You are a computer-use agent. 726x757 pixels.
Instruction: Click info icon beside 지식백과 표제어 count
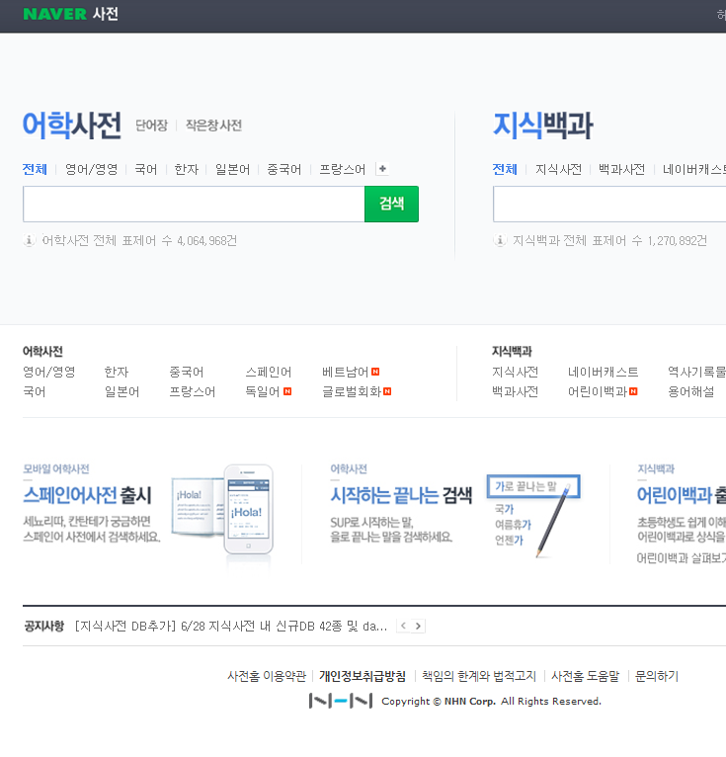[500, 240]
